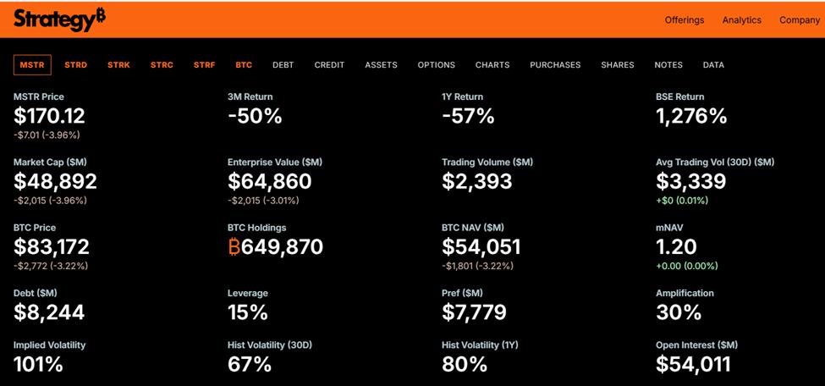Go to the STRF tab
825x386 pixels.
(204, 65)
